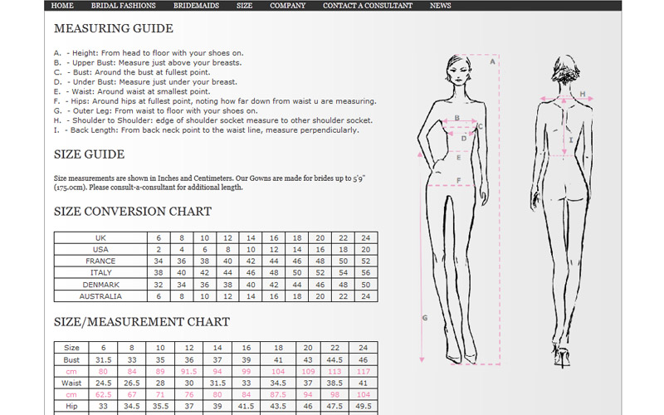Click the front-view figure illustration
The width and height of the screenshot is (664, 415).
[453, 209]
